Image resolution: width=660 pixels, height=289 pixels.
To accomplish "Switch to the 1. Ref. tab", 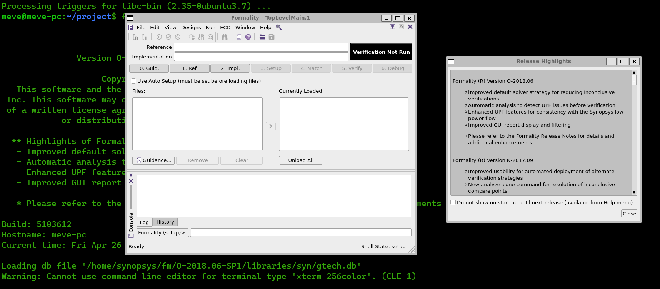I will point(190,68).
